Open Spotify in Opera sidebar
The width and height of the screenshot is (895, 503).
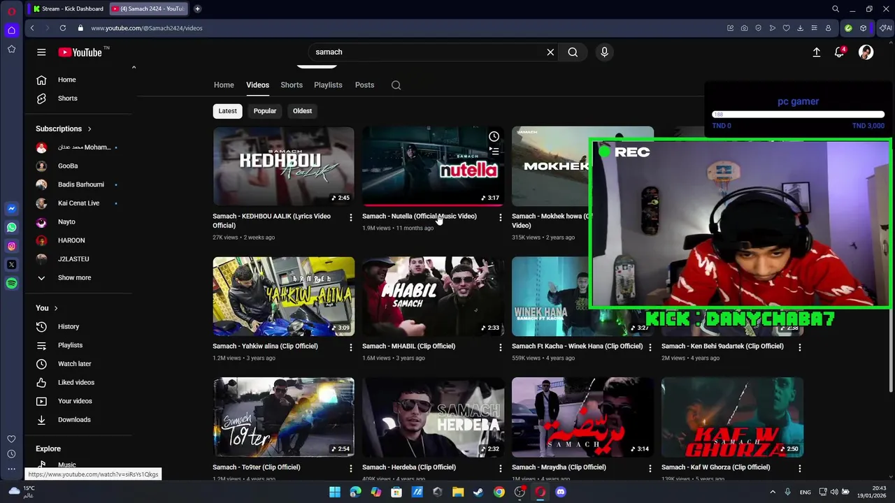[11, 284]
